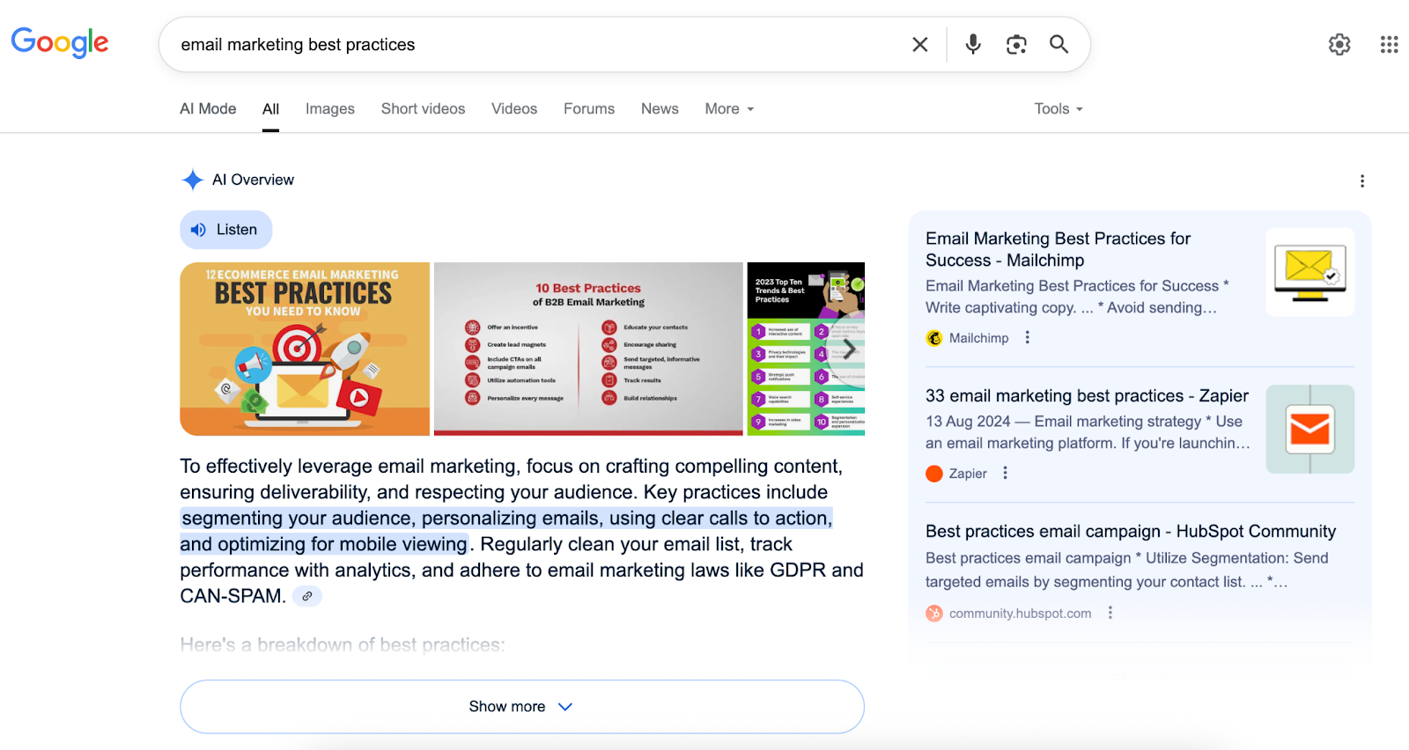
Task: Open Google Lens image search
Action: 1016,44
